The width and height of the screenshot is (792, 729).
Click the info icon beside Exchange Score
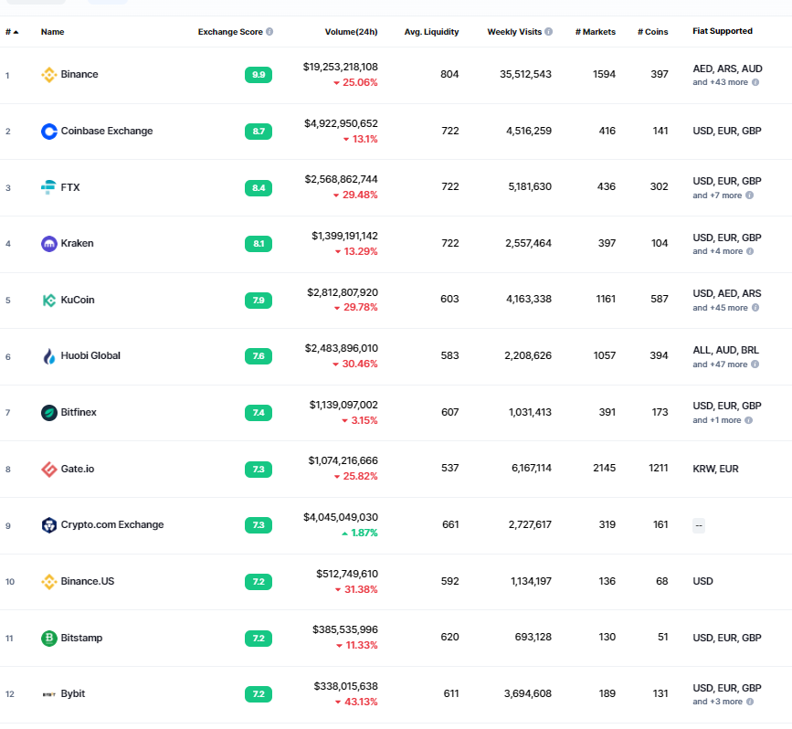[x=269, y=31]
